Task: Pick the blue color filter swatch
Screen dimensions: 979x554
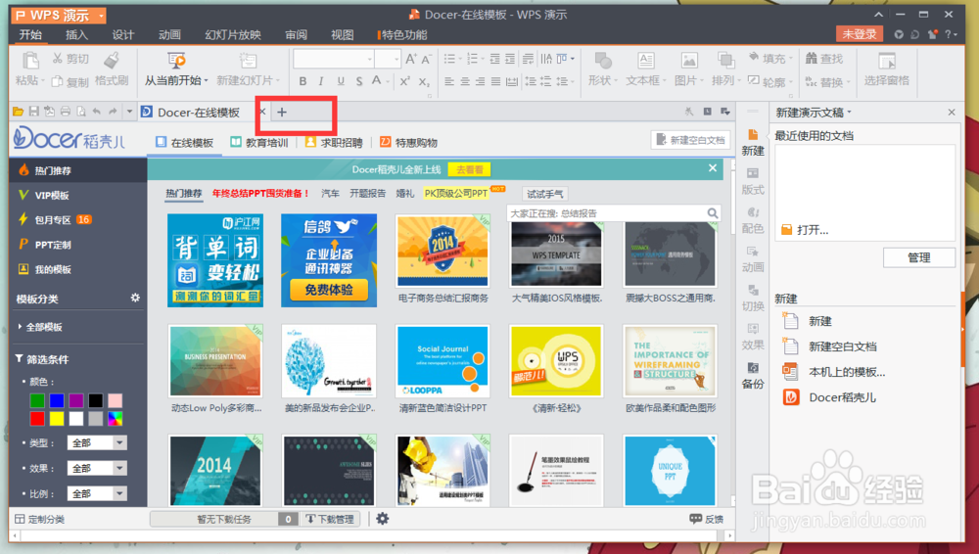Action: tap(57, 400)
